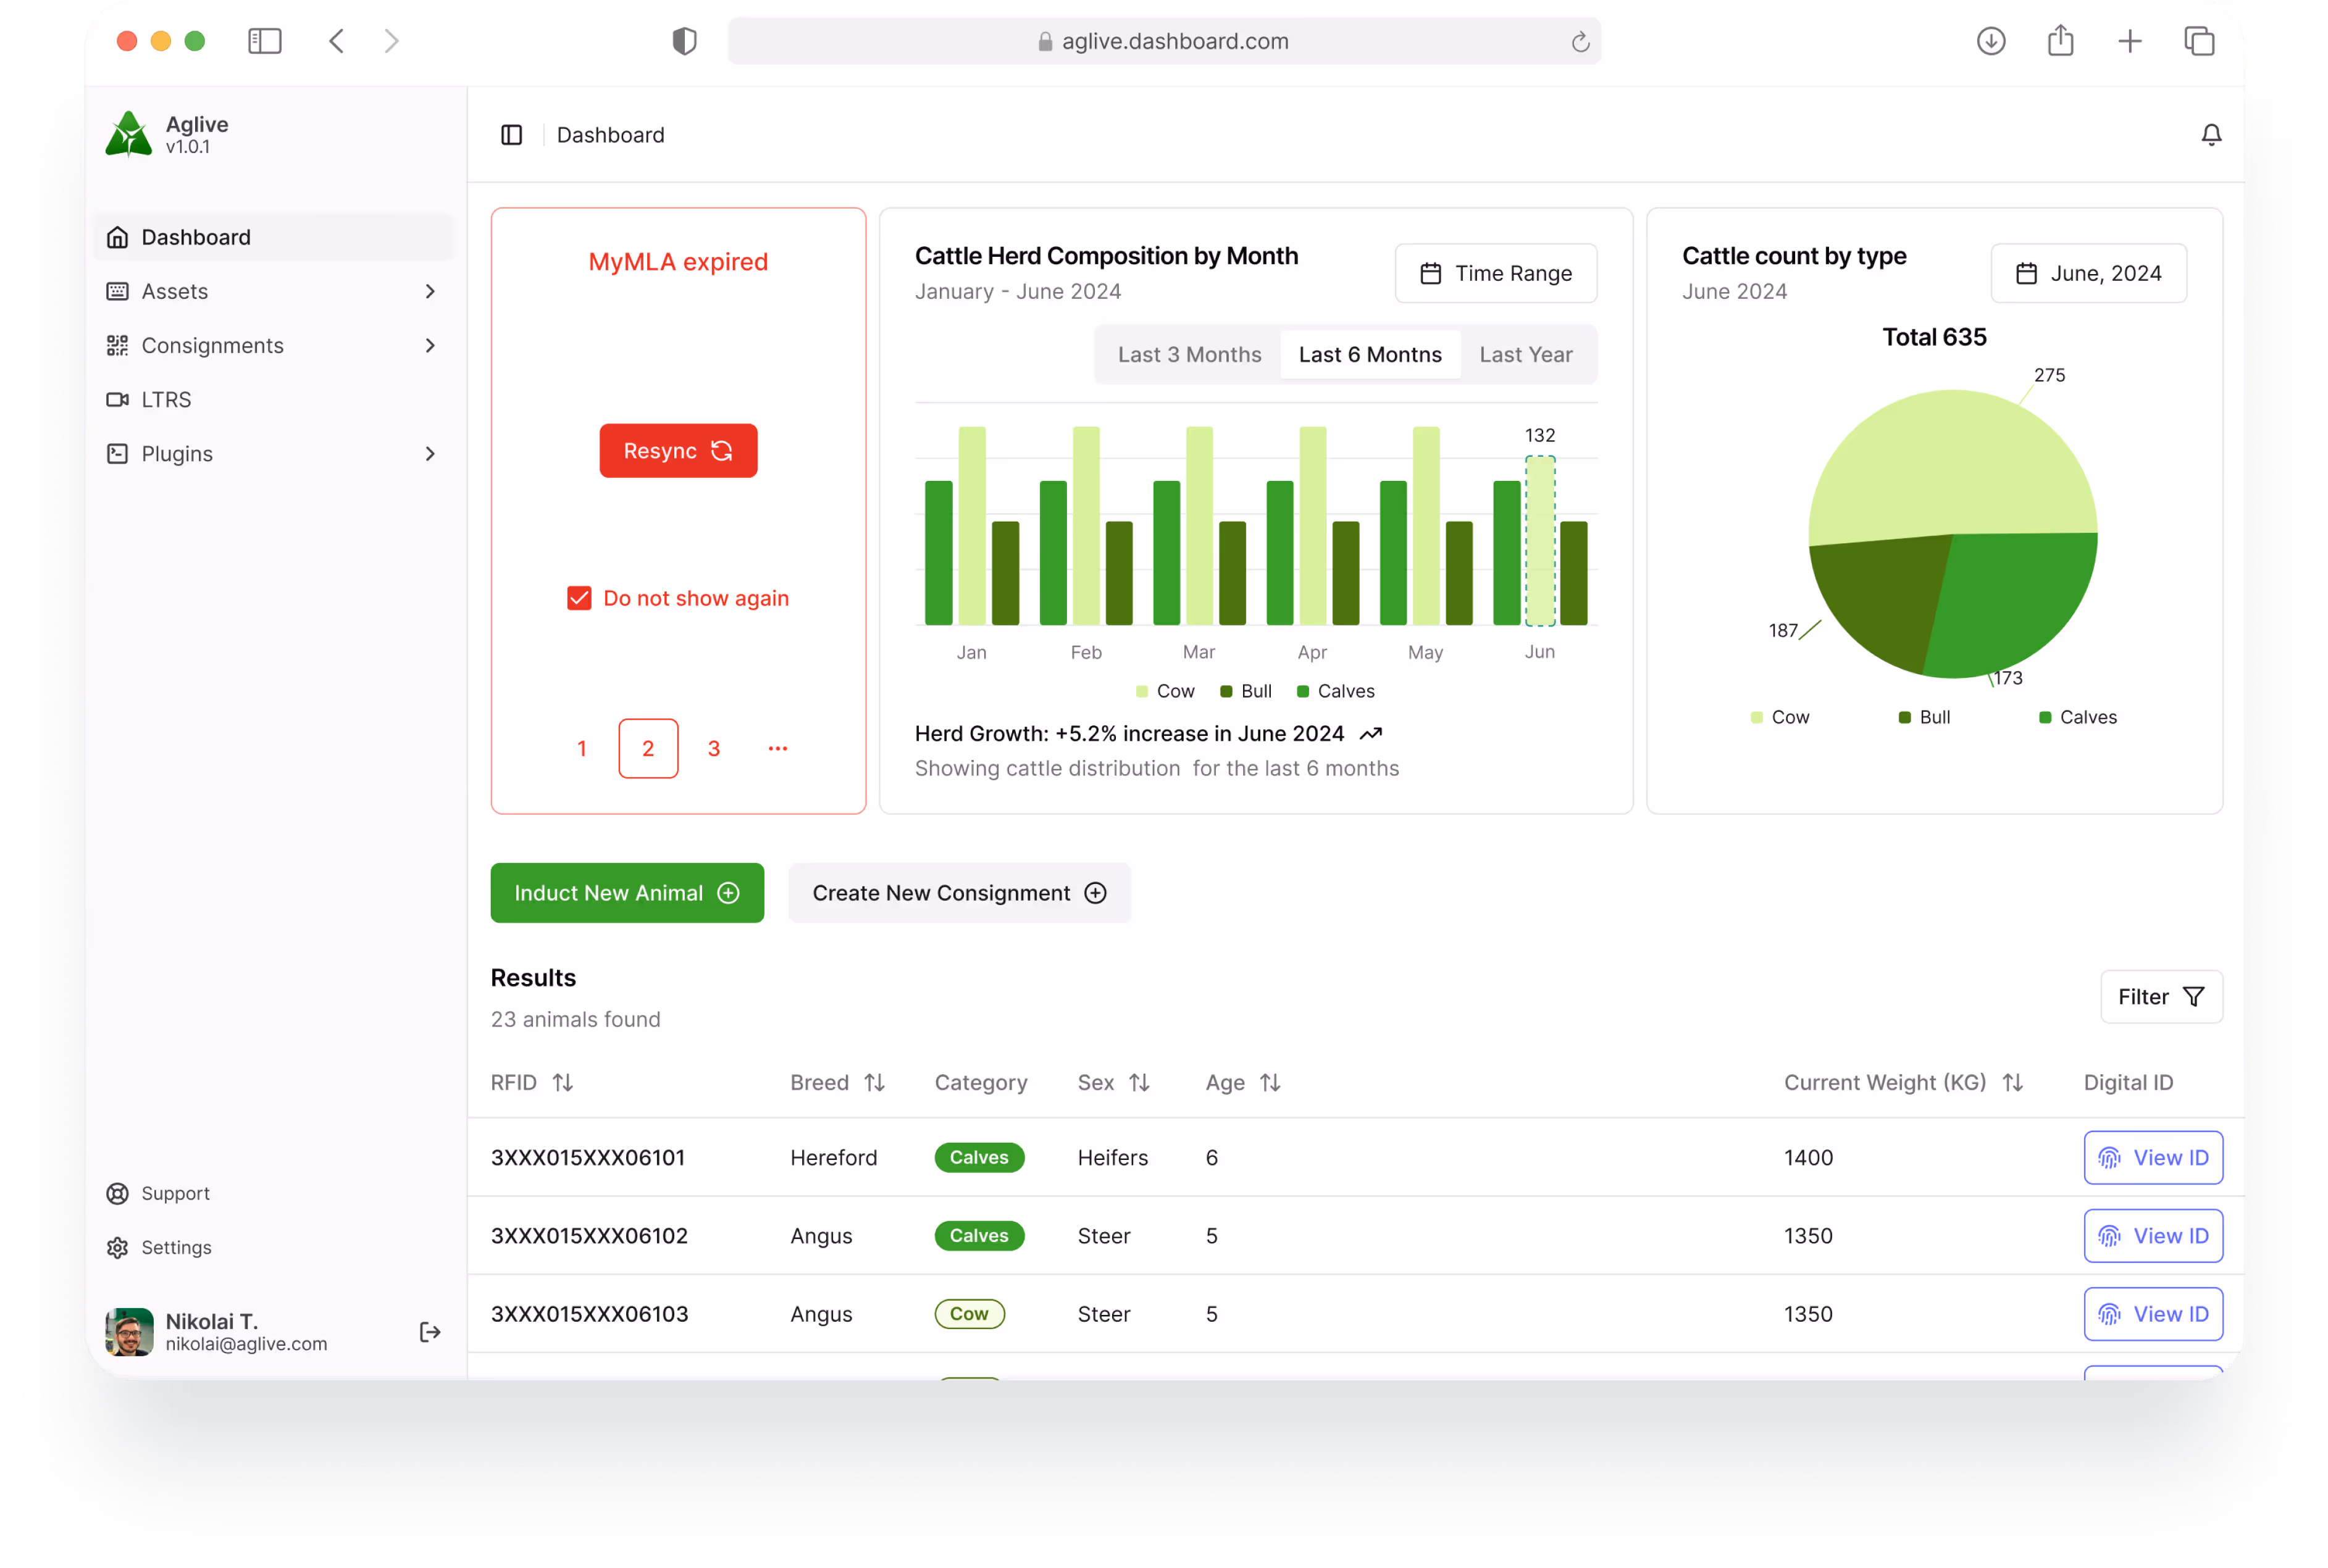Uncheck the Do not show again checkbox
2328x1568 pixels.
point(579,598)
